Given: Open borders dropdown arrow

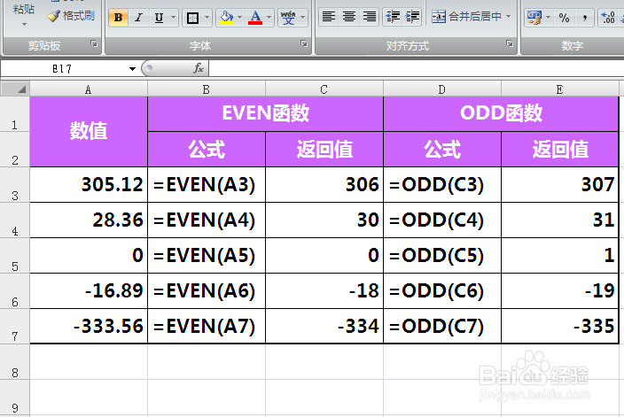Looking at the screenshot, I should click(x=207, y=18).
